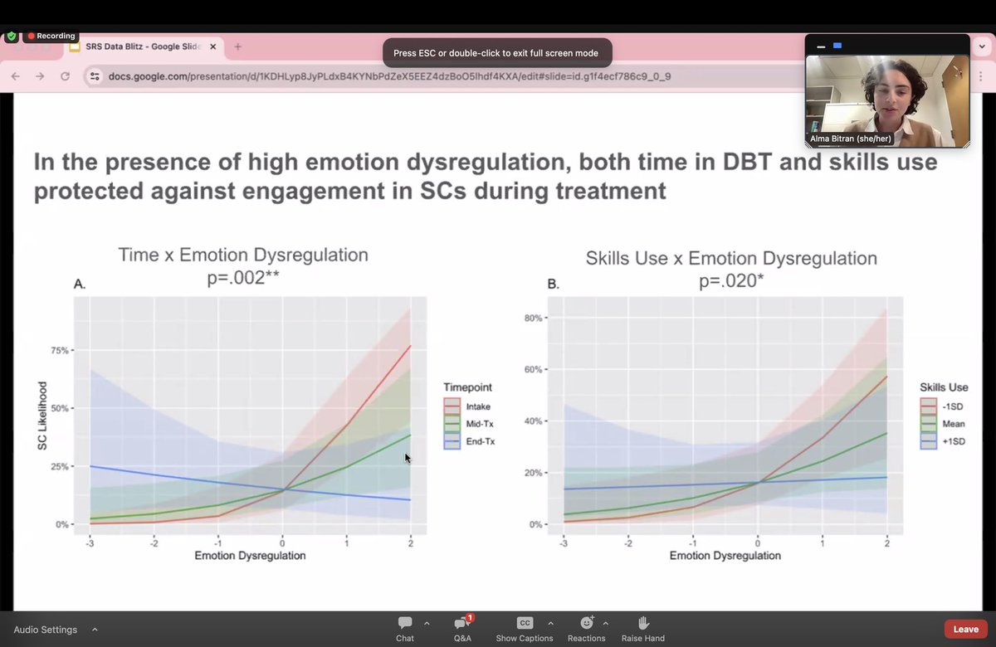Click the Skills Use x Emotion Dysregulation title
The image size is (996, 647).
(731, 258)
